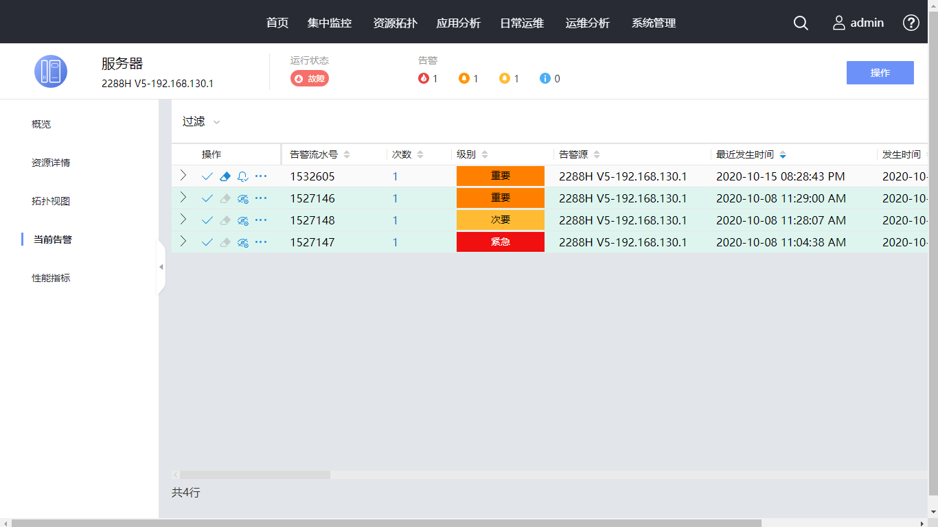Image resolution: width=938 pixels, height=527 pixels.
Task: Click the eraser clear icon for alarm 1532605
Action: 225,176
